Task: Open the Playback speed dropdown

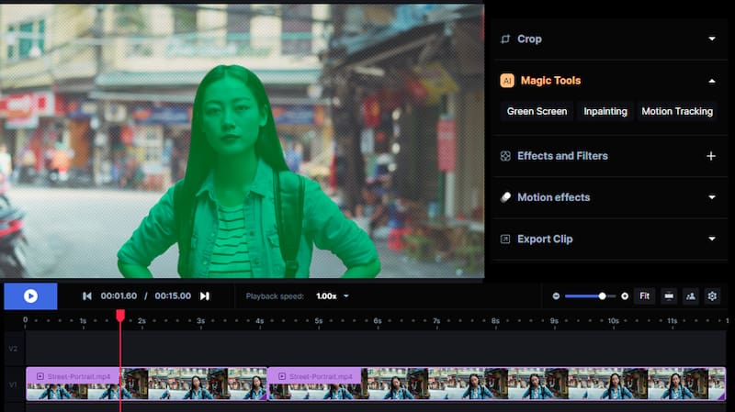Action: click(x=333, y=296)
